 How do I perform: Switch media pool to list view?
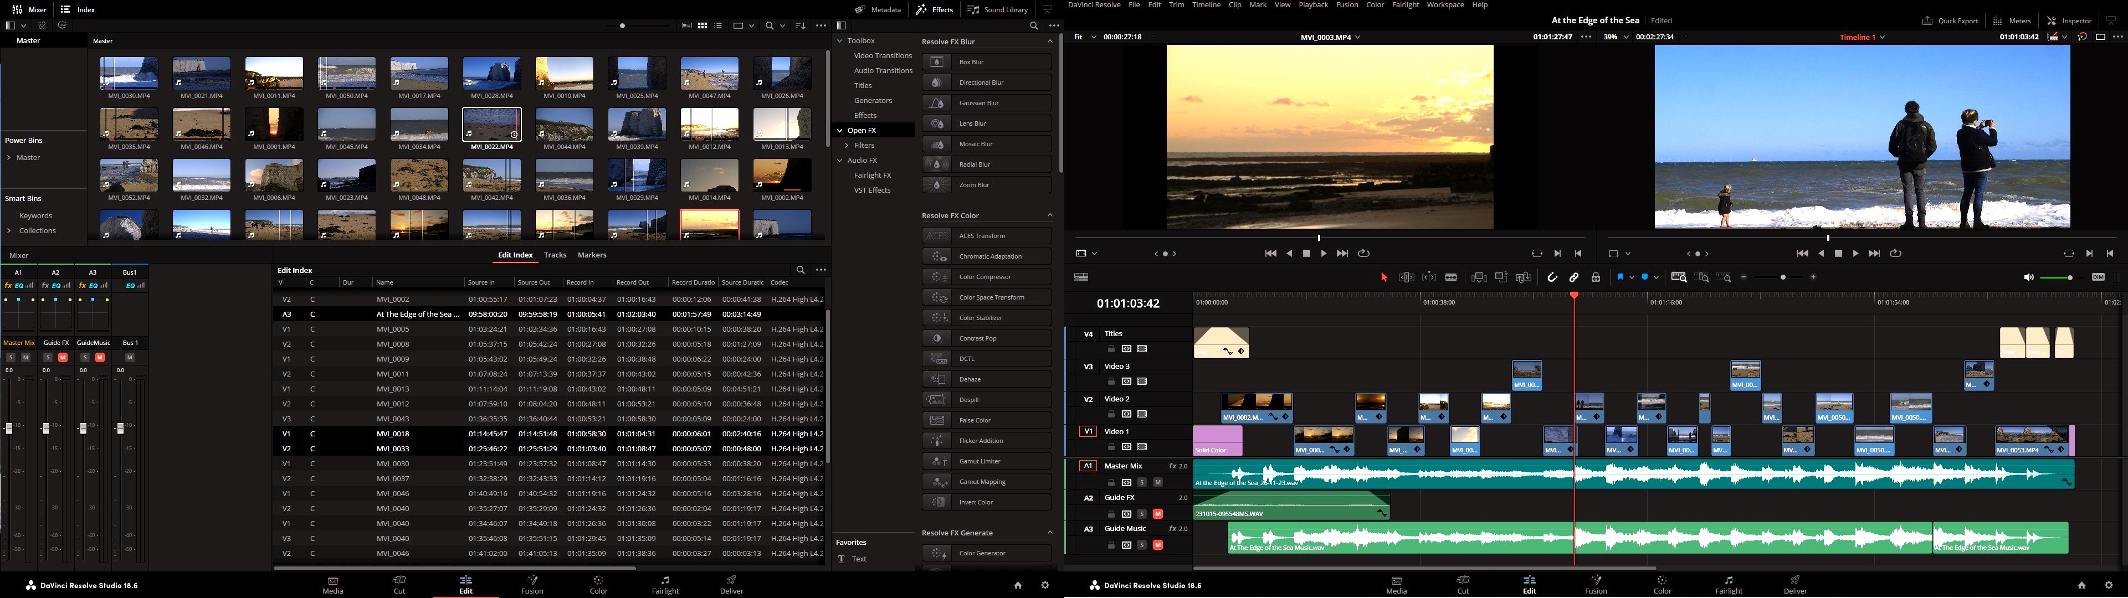(x=719, y=25)
